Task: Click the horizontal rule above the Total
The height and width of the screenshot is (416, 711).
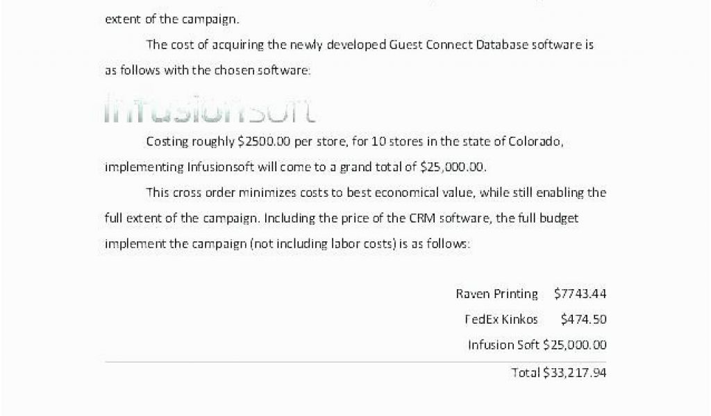Action: click(355, 362)
